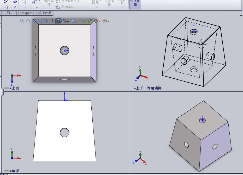The width and height of the screenshot is (243, 175).
Task: Click the link icon beside 上视 label
Action: 6,88
